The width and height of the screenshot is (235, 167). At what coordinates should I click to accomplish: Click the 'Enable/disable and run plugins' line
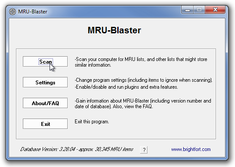point(126,87)
